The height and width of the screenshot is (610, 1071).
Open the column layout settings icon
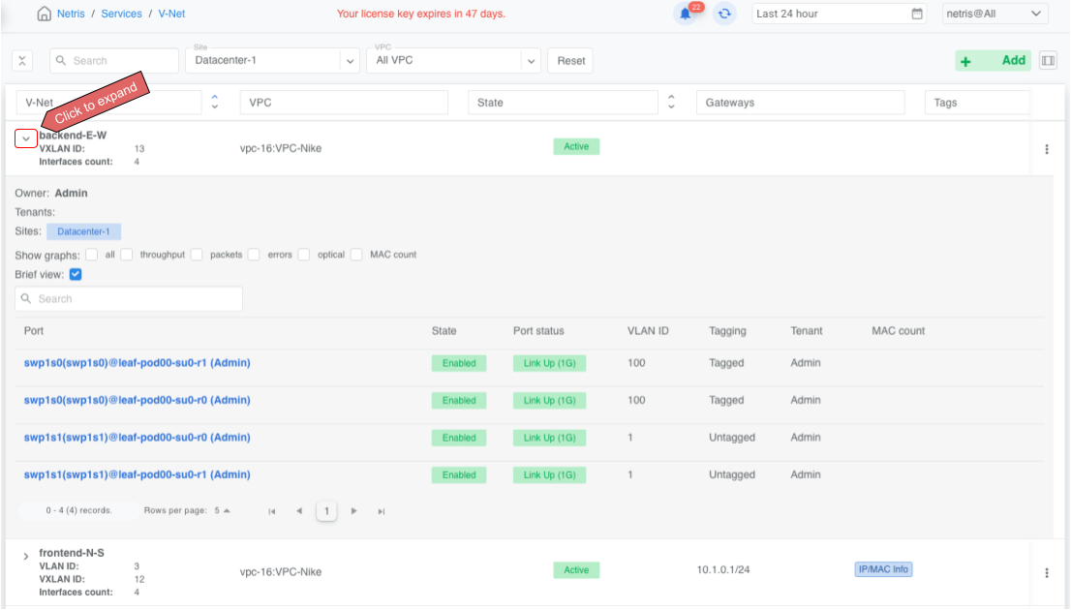pyautogui.click(x=1047, y=60)
